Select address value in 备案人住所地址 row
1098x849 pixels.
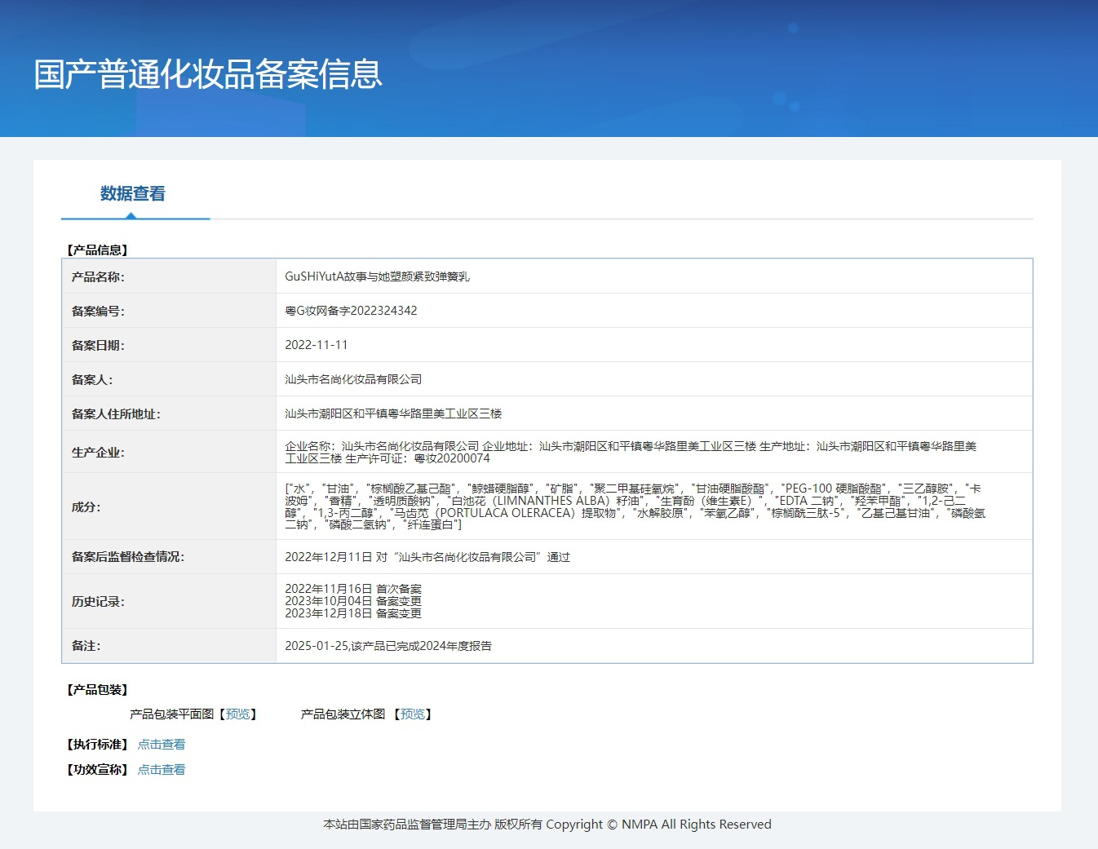393,413
